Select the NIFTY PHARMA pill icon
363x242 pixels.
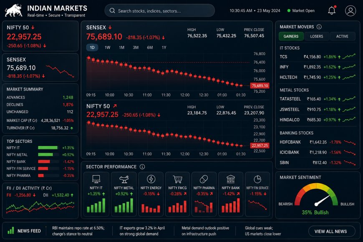tap(204, 179)
